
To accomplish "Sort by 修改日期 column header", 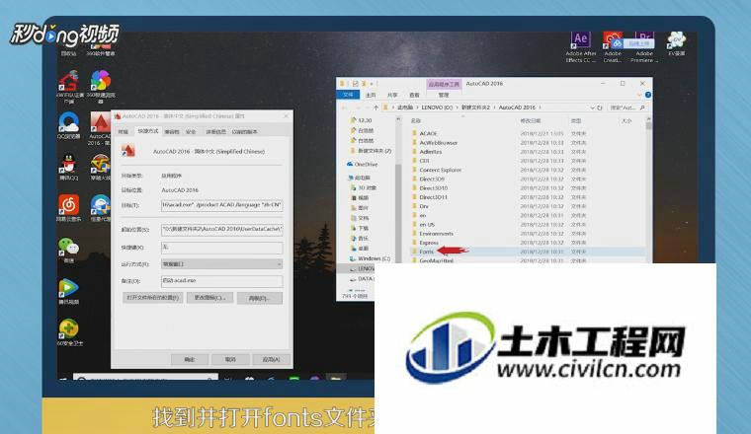I will coord(531,121).
